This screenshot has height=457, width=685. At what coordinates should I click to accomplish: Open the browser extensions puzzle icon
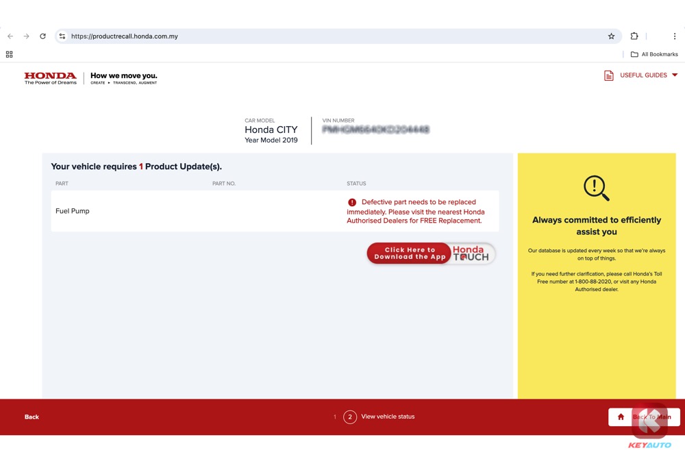click(x=634, y=36)
